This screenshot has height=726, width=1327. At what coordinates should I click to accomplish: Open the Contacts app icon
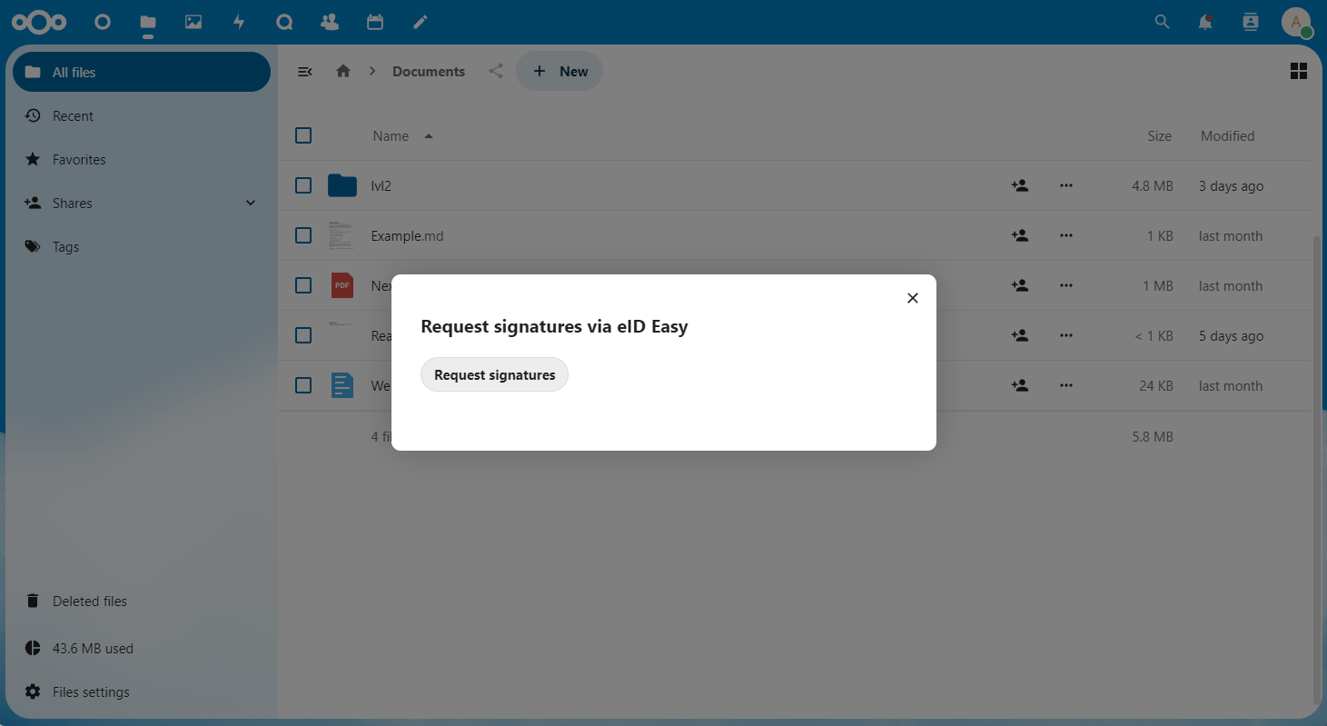click(x=330, y=22)
